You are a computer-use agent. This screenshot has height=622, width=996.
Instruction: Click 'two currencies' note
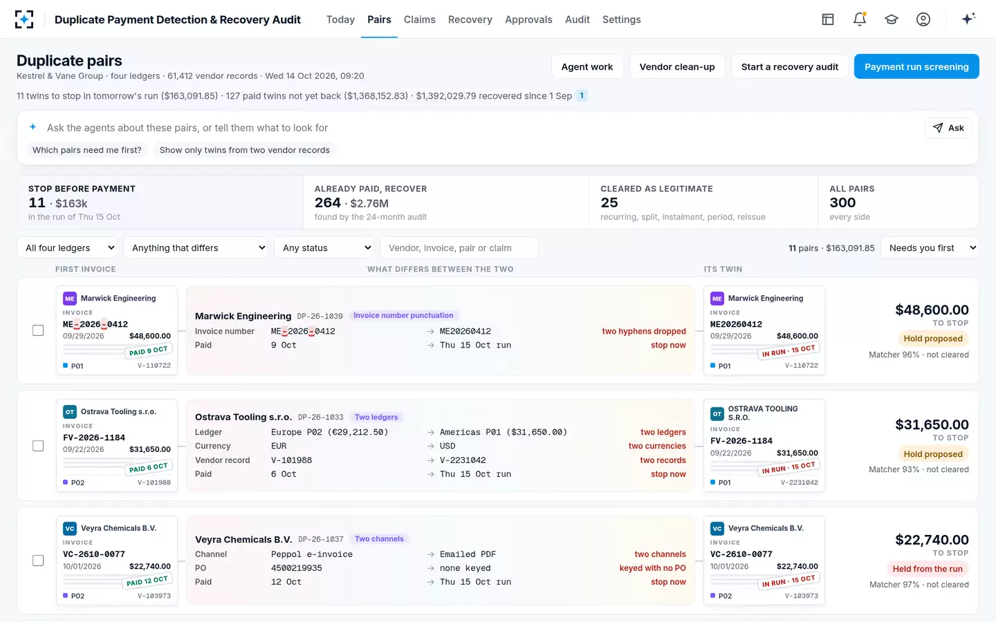pyautogui.click(x=657, y=446)
